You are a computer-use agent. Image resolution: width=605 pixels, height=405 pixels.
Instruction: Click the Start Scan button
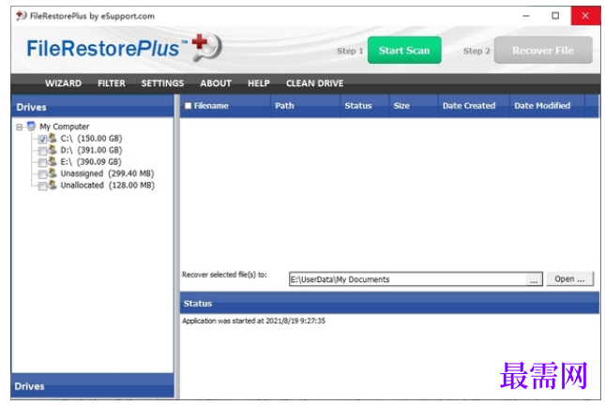tap(404, 50)
